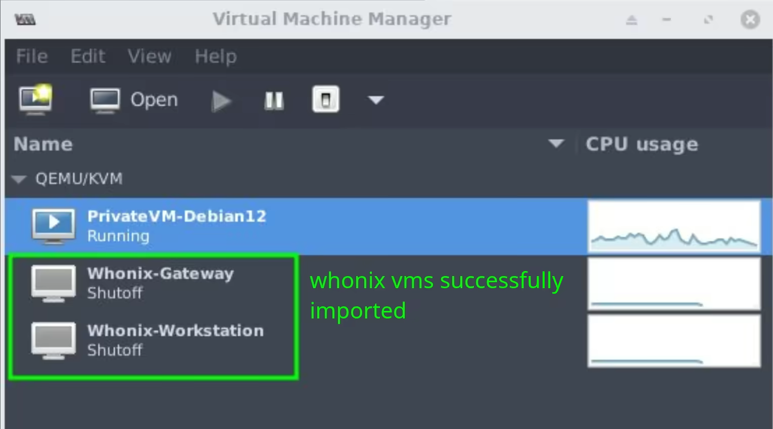Pause the running virtual machine
773x429 pixels.
tap(274, 100)
